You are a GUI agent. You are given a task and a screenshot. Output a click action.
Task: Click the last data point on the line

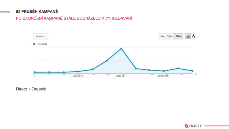pyautogui.click(x=192, y=71)
